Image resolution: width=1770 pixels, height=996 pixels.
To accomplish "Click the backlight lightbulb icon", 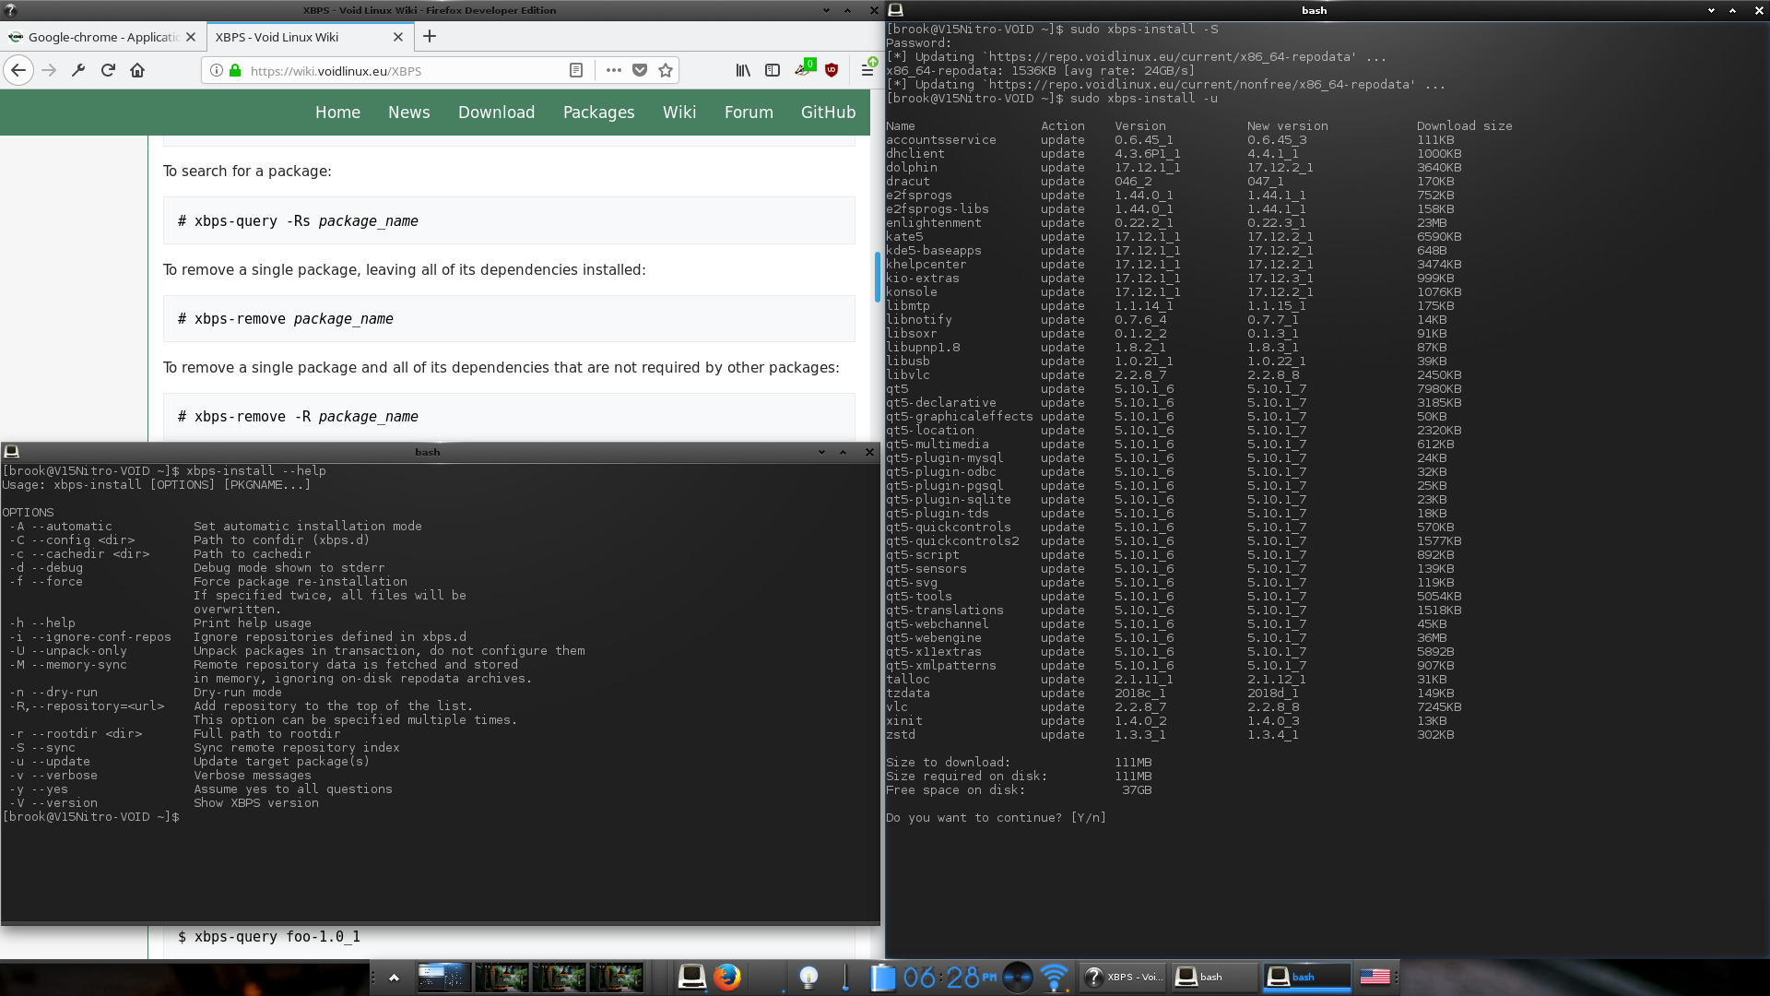I will 808,977.
